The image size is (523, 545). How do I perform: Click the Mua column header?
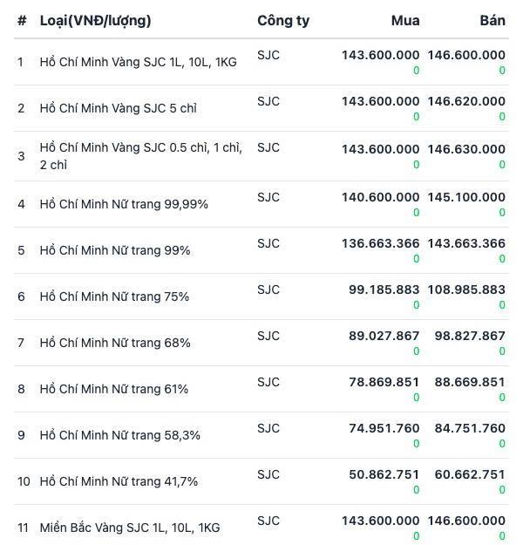click(405, 21)
